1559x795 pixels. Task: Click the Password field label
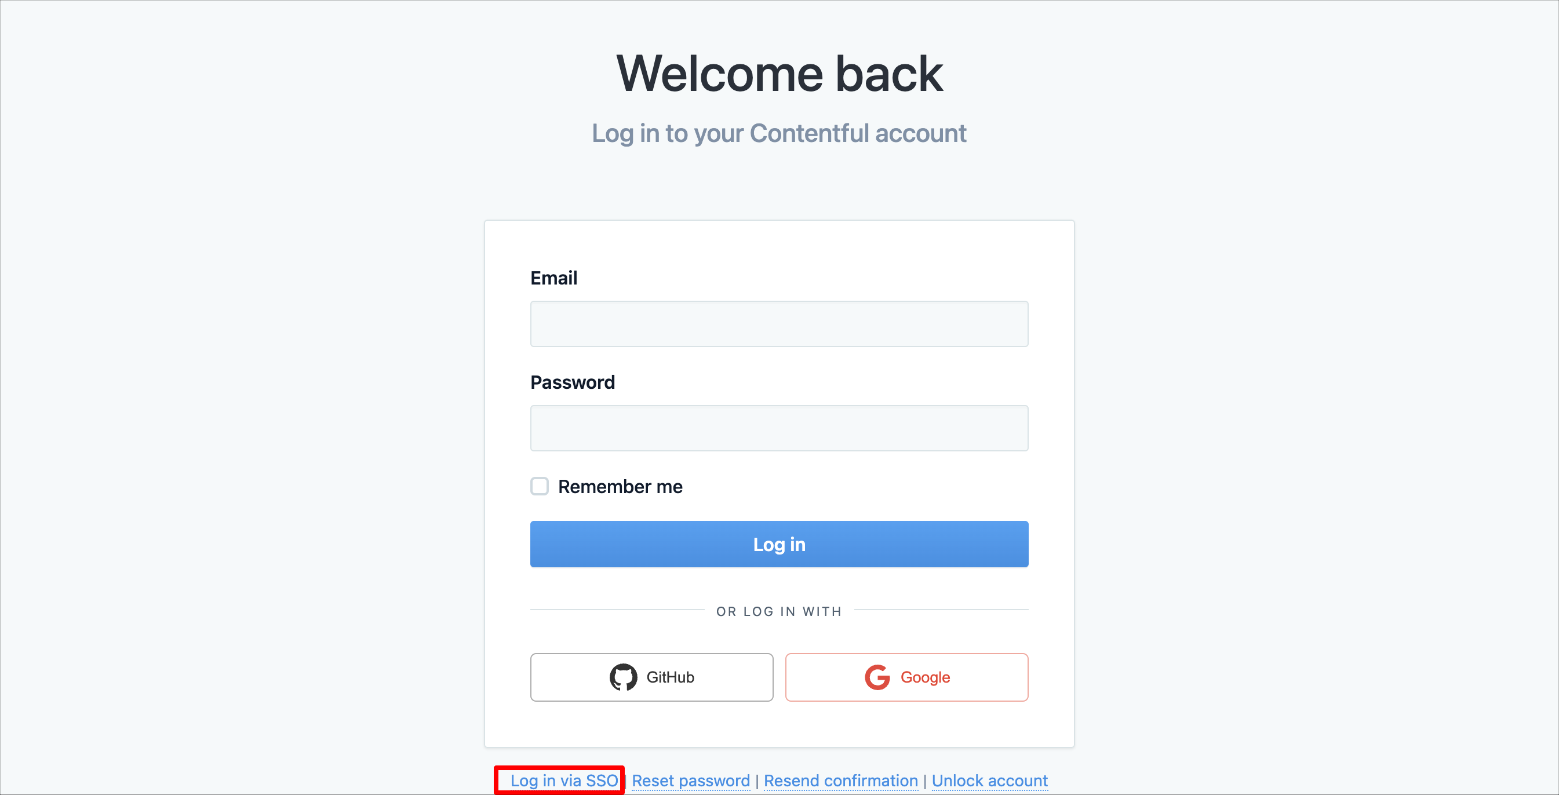pos(573,382)
